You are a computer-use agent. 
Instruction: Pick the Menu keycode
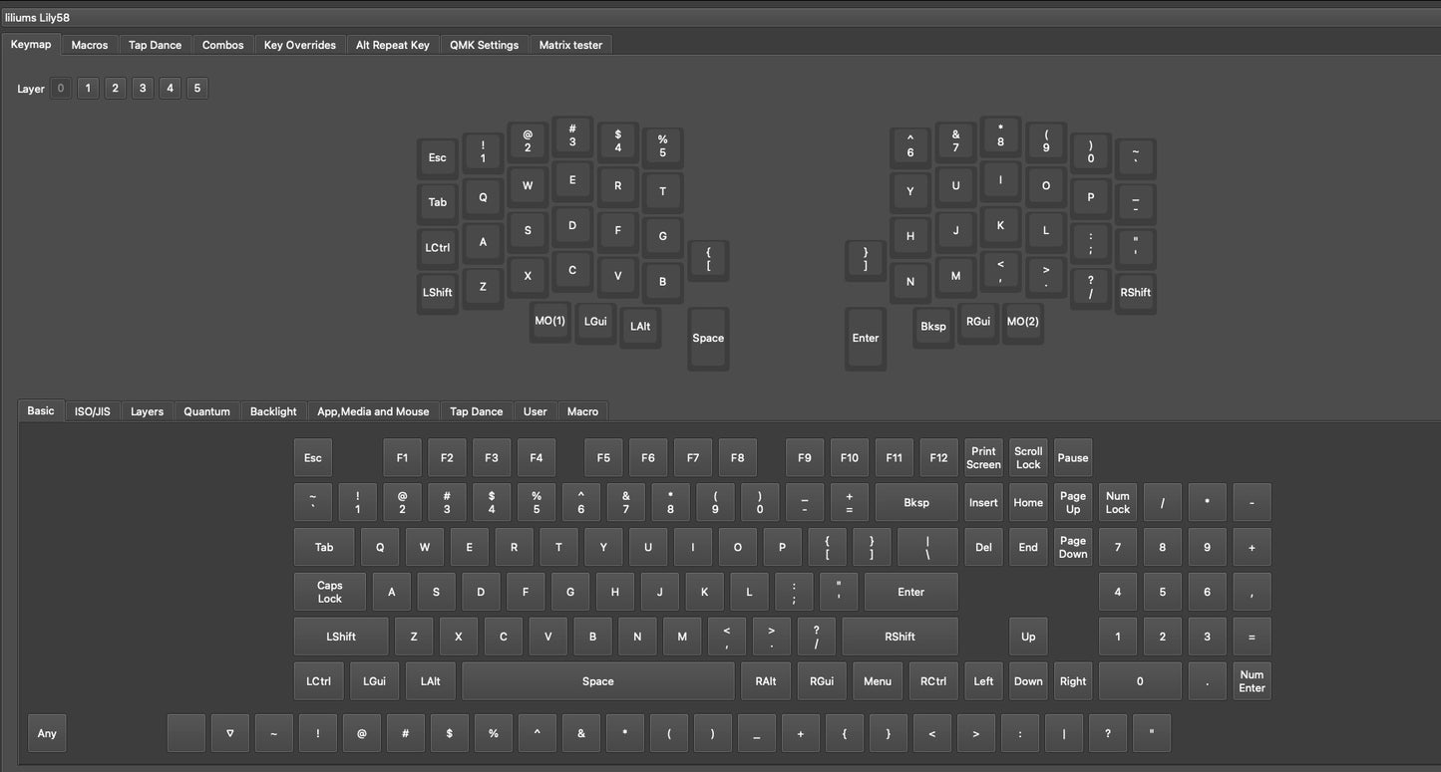pos(878,681)
